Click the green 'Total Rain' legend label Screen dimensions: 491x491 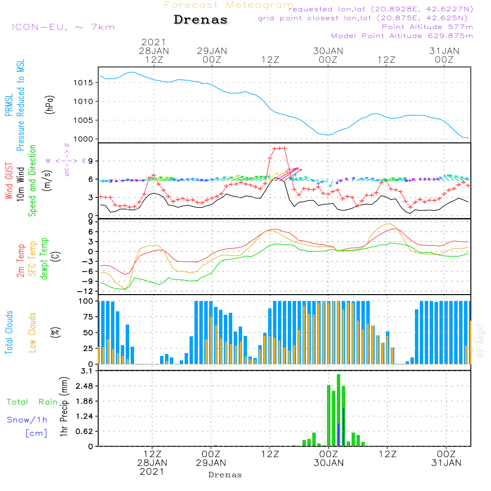(x=32, y=402)
